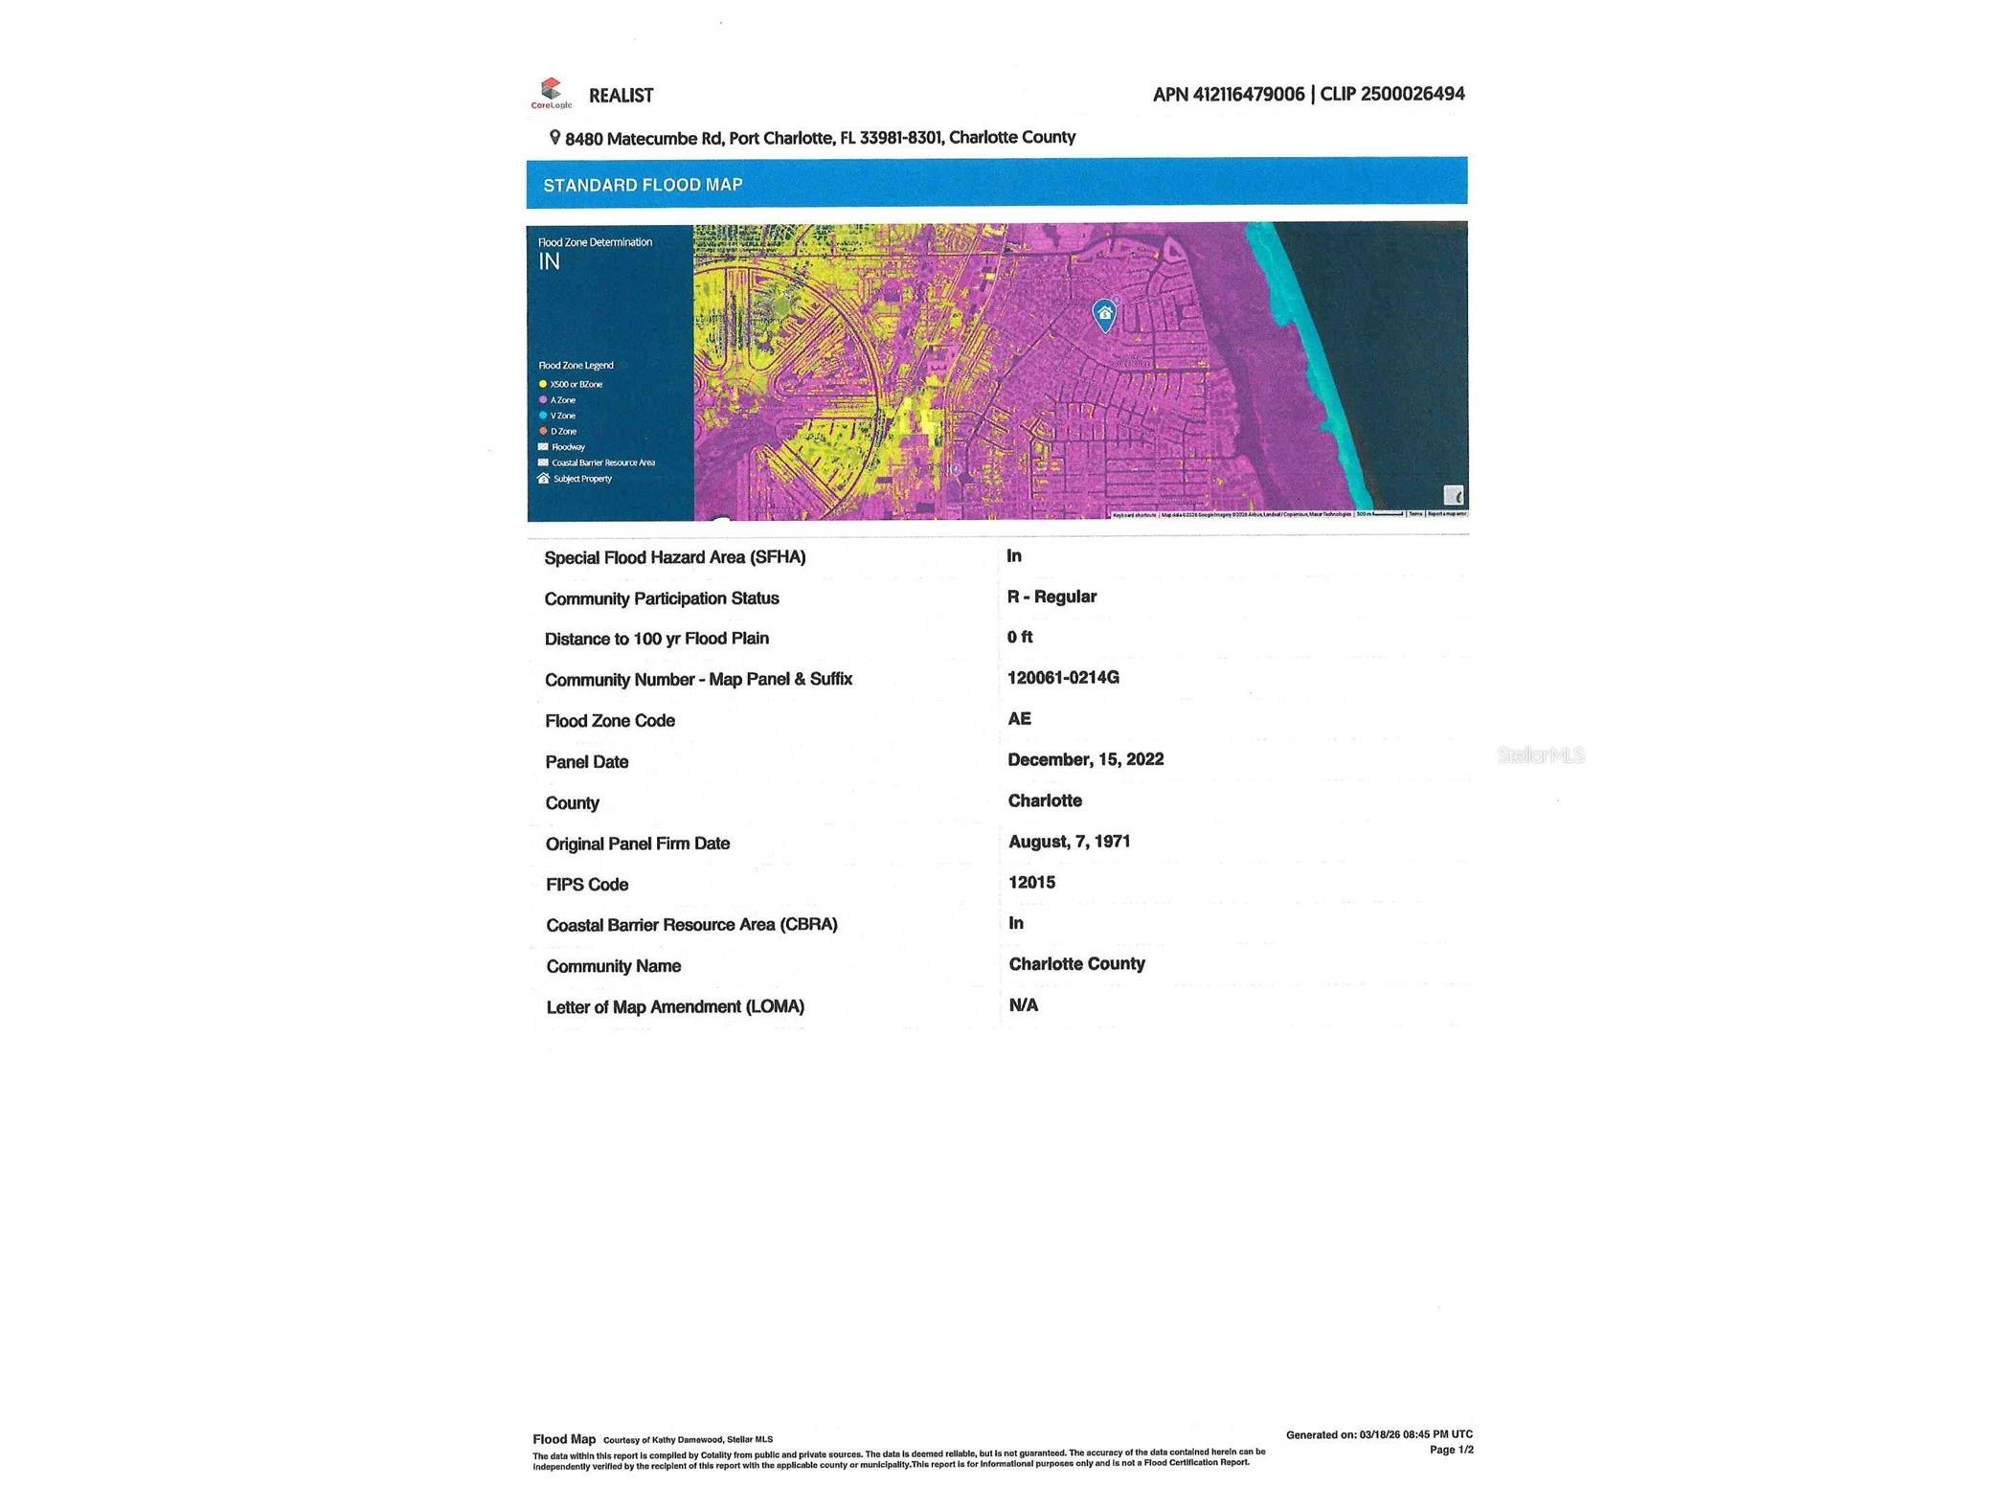Click the Subject Property legend house icon

pos(543,478)
